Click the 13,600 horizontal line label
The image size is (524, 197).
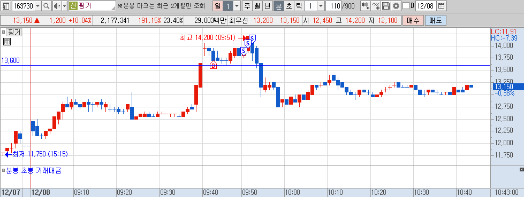(10, 61)
